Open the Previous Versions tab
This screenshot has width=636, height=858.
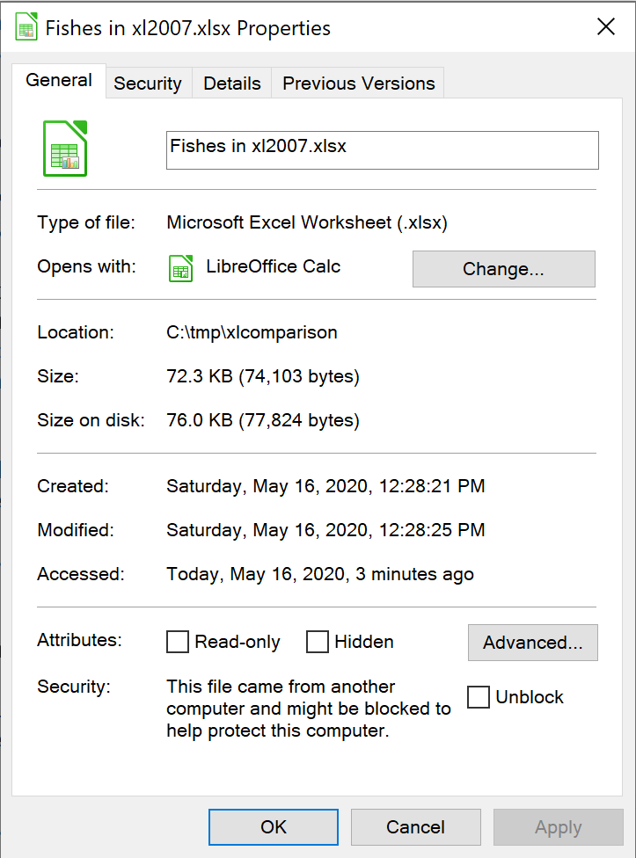pos(359,84)
